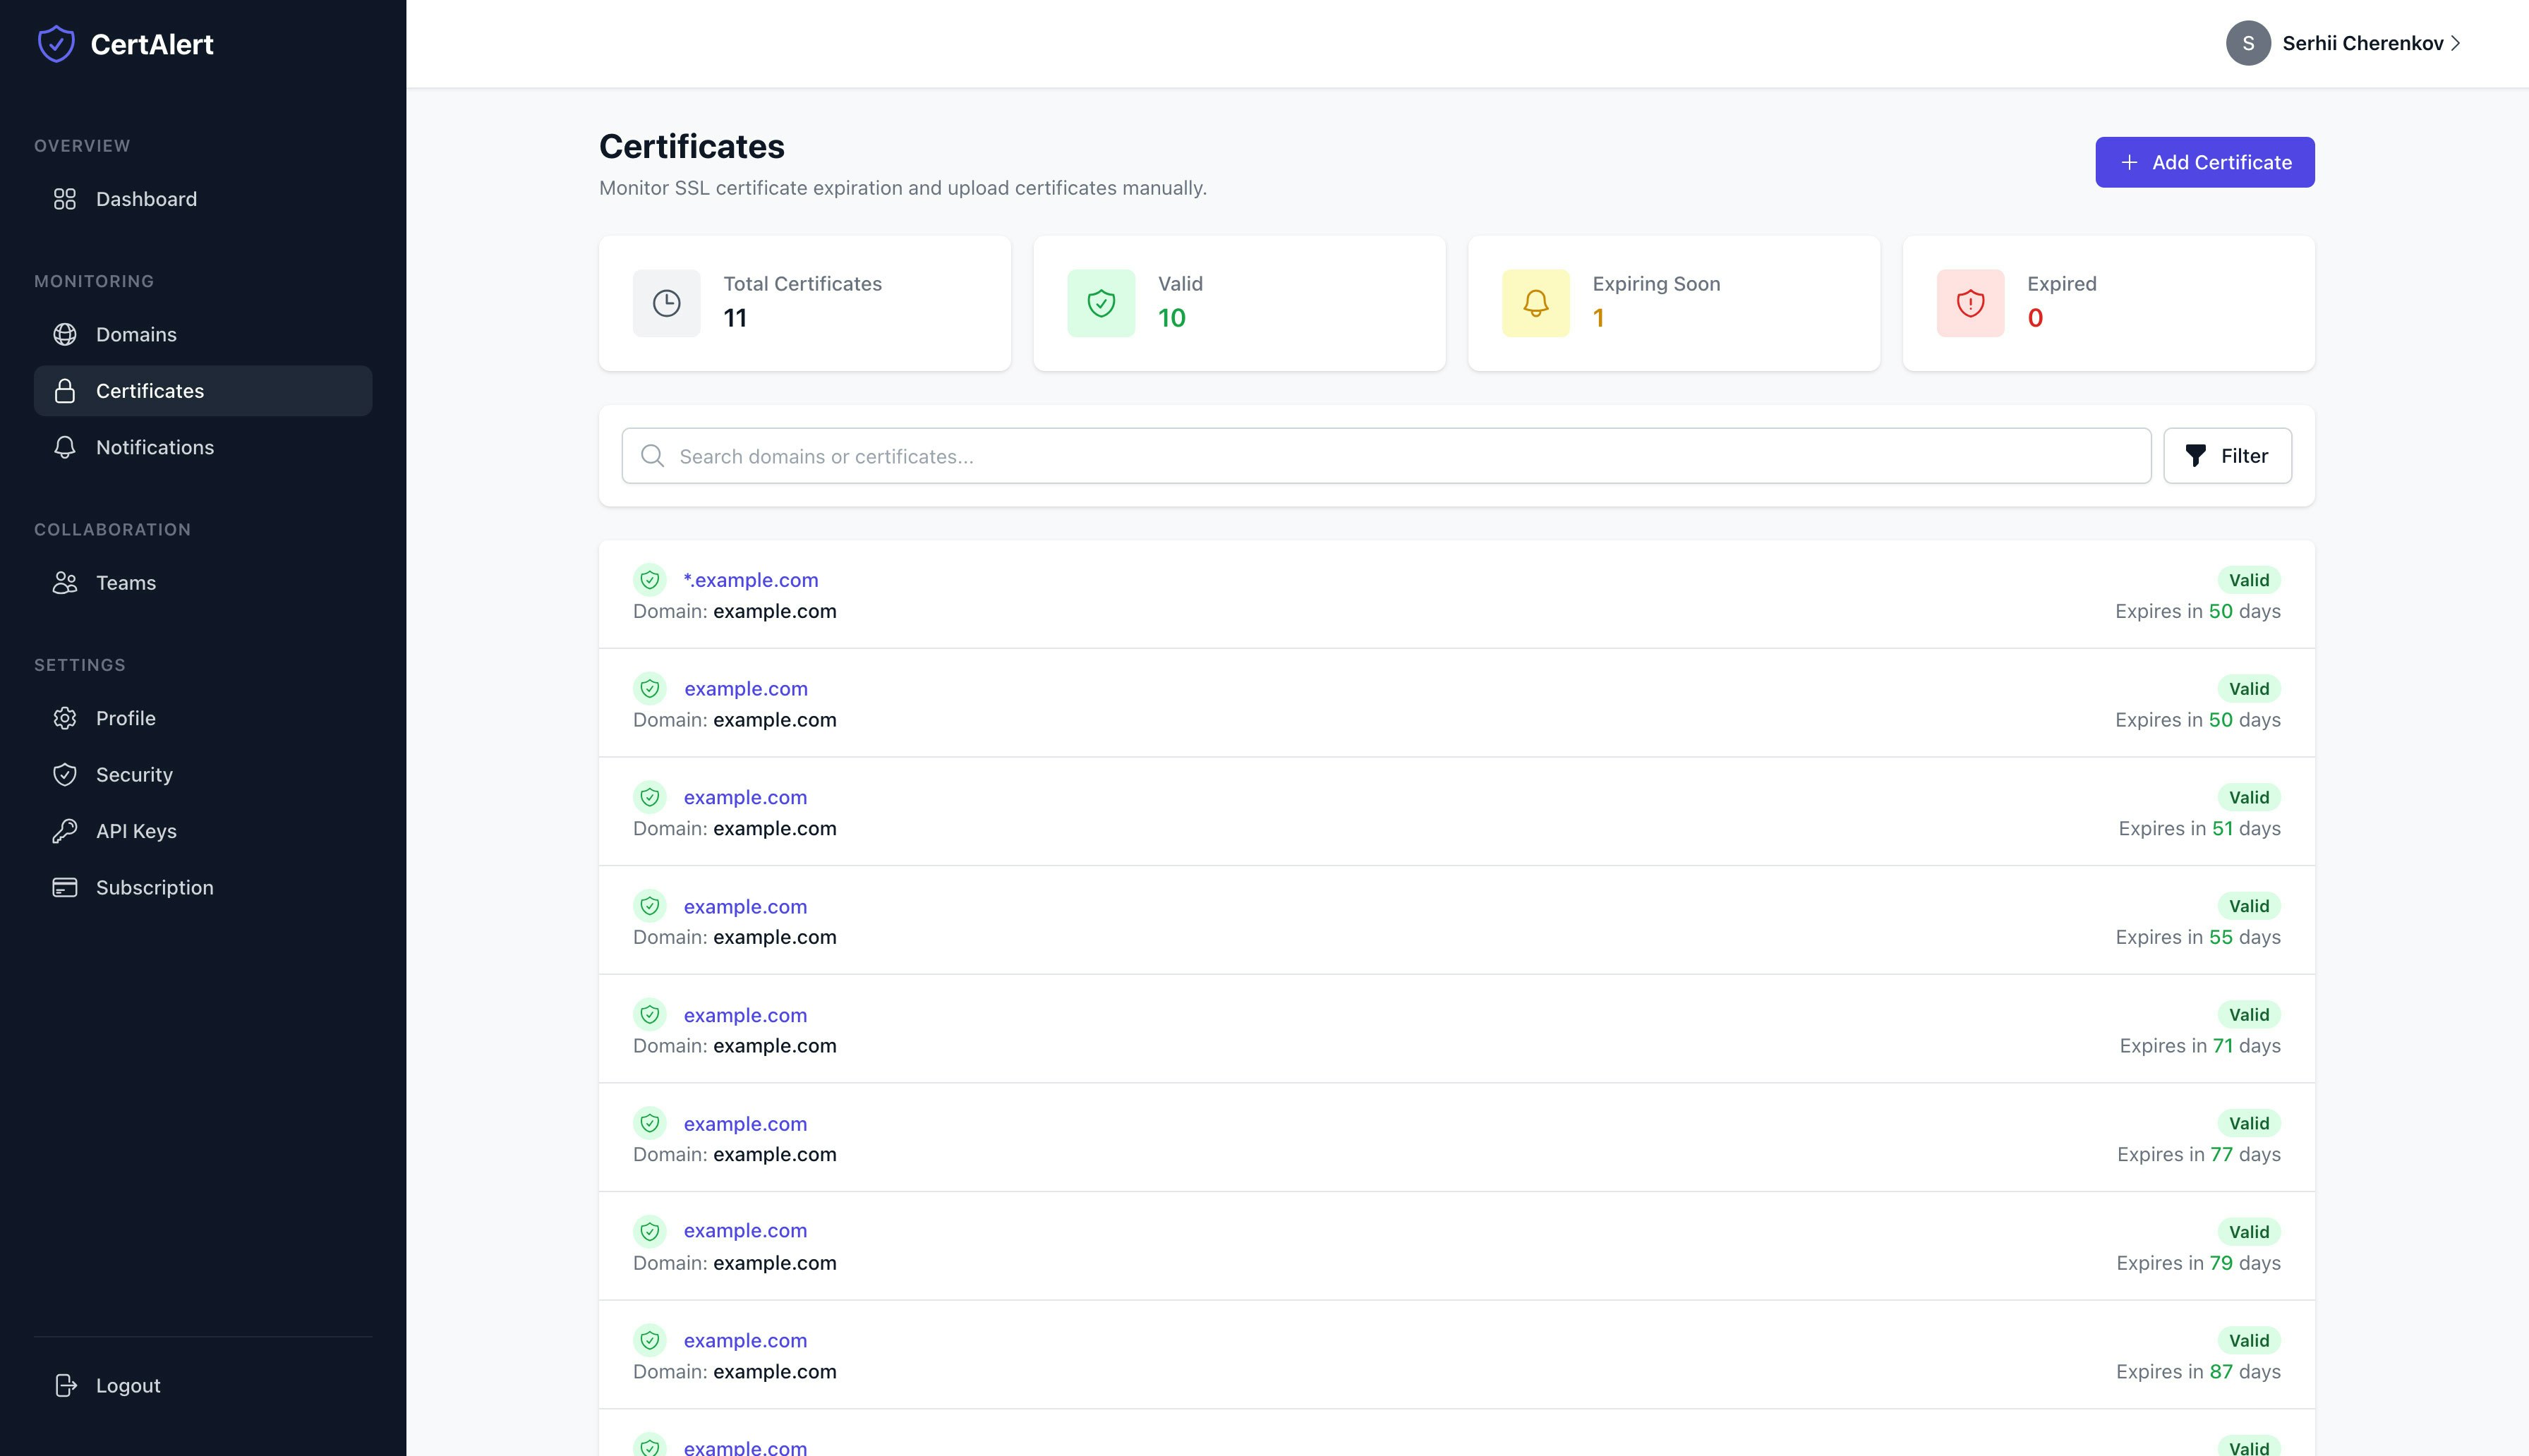This screenshot has width=2529, height=1456.
Task: Open the Dashboard page from the sidebar
Action: pyautogui.click(x=203, y=199)
